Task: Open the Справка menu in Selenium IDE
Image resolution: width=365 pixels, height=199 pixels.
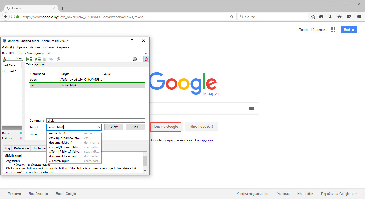Action: [63, 47]
